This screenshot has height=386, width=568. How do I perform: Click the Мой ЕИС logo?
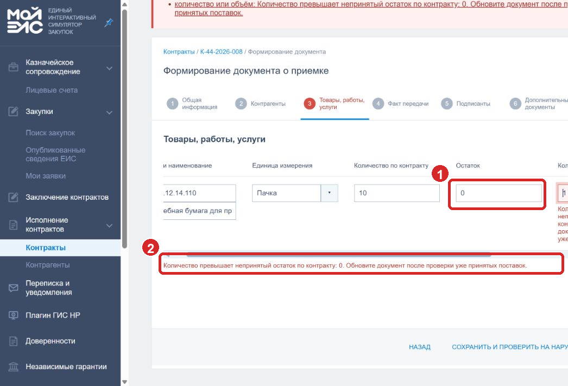(24, 21)
